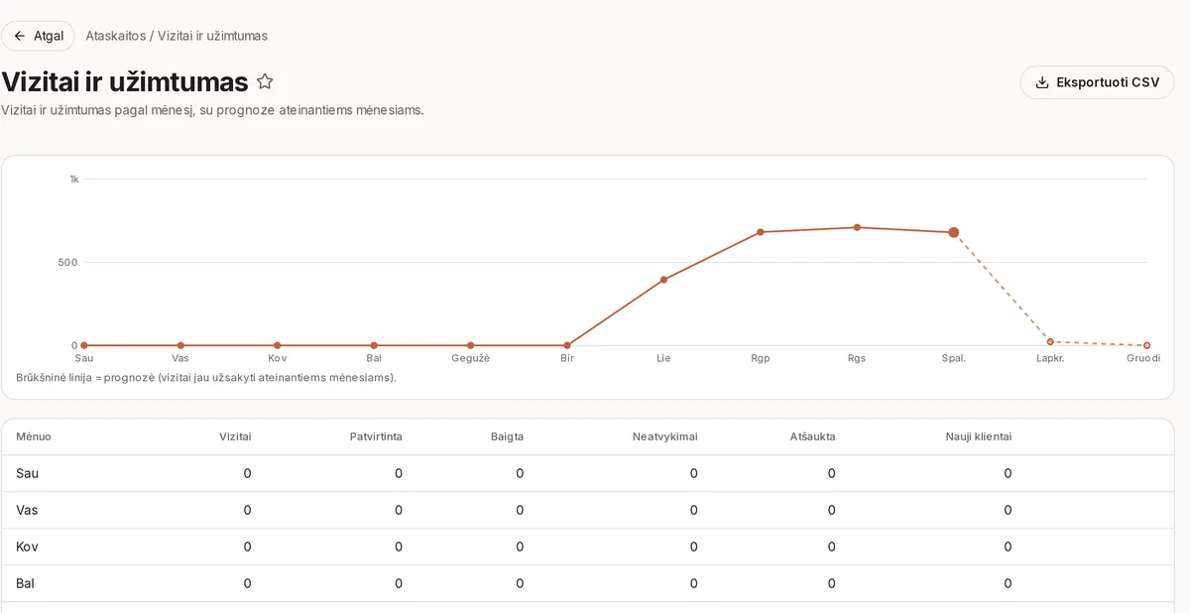Click the Gegužė x-axis label on the chart

[x=470, y=358]
